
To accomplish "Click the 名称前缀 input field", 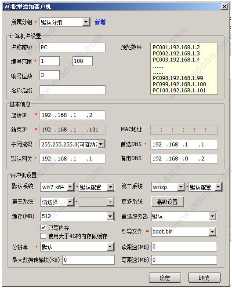I will tap(72, 47).
